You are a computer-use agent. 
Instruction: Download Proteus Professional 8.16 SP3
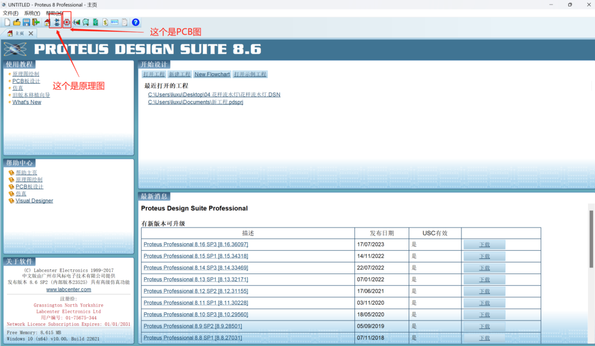click(484, 244)
